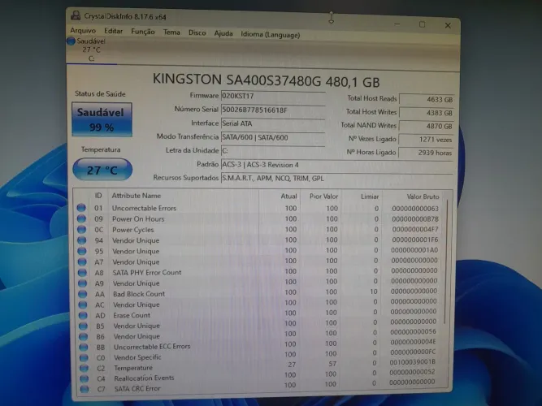
Task: Click status orb for Erase Count row
Action: point(83,315)
